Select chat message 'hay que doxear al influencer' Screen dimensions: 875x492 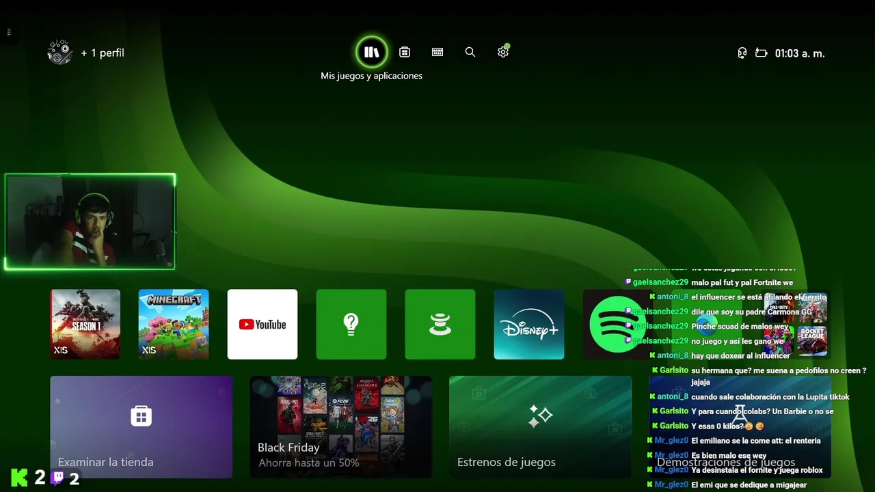coord(740,355)
